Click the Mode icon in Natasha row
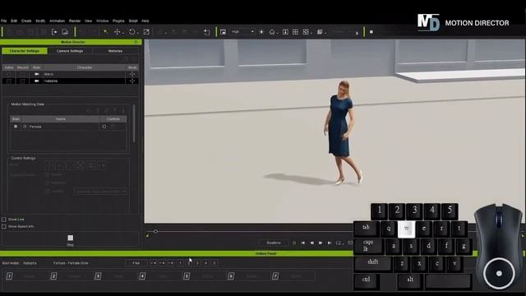This screenshot has width=526, height=296. (x=132, y=81)
